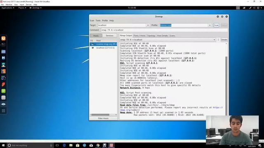Click the Details button
Screen dimensions: 264x148
point(224,40)
